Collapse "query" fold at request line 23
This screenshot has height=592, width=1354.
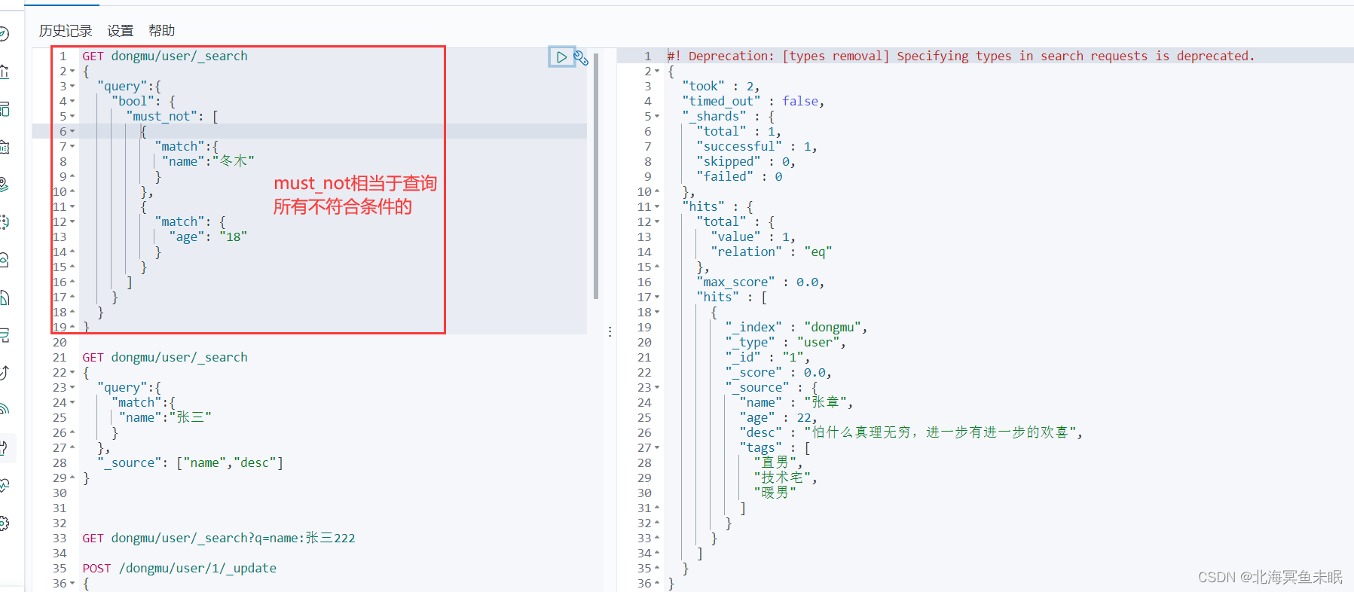tap(72, 388)
